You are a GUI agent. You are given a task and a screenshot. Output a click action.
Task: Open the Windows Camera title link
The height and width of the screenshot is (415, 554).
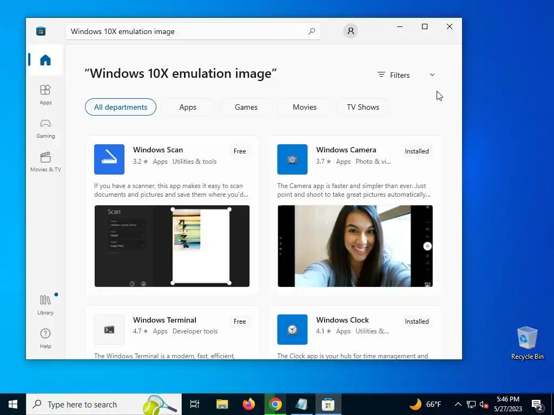[x=346, y=150]
